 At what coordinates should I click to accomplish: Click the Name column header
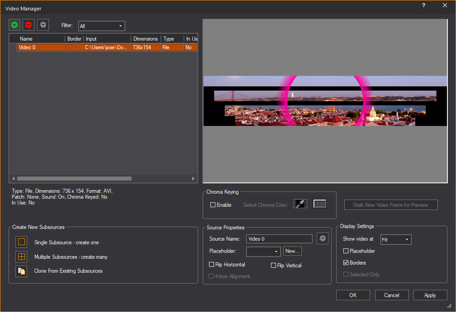click(x=41, y=39)
